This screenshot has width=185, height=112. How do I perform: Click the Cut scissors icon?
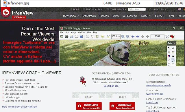(x=87, y=37)
